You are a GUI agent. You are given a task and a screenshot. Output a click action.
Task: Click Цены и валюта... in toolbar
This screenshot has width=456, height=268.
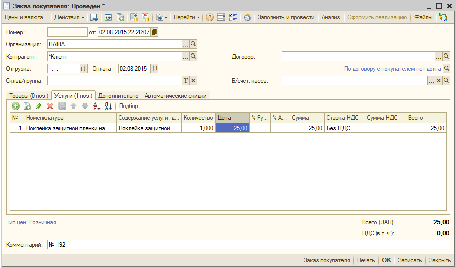(26, 17)
